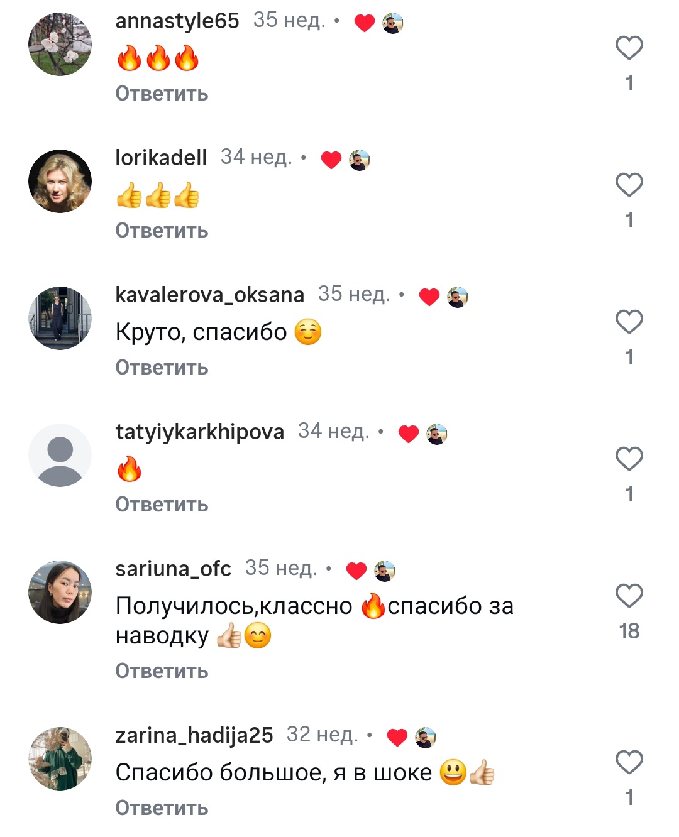Reply to lorikadell's comment
The image size is (679, 837).
162,231
